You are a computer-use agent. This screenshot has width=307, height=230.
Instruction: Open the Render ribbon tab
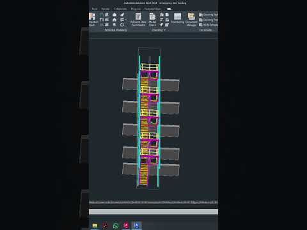[106, 9]
